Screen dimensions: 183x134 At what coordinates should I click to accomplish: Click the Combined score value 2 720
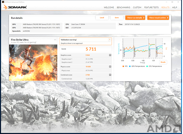[88, 75]
